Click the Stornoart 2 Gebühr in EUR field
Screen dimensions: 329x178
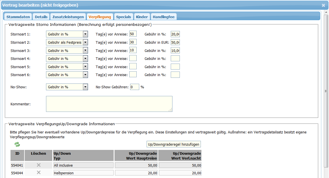pos(175,43)
